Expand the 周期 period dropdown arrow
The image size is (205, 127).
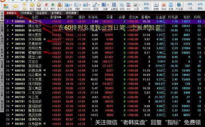point(80,5)
